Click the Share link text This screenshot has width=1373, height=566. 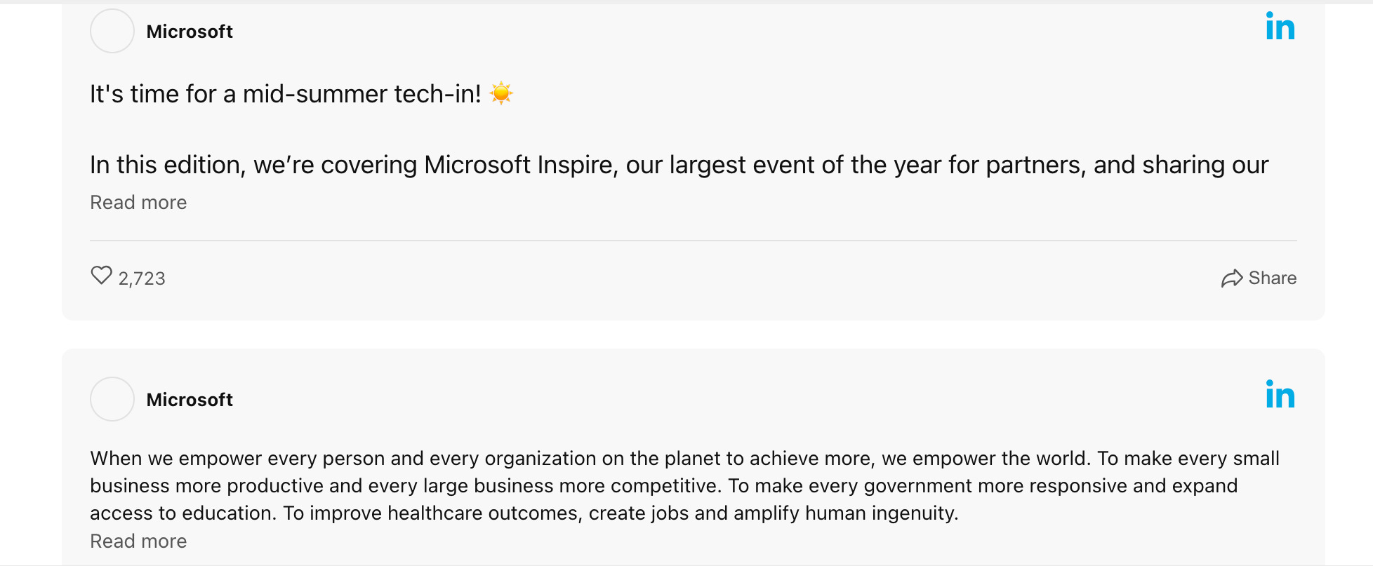pyautogui.click(x=1272, y=278)
